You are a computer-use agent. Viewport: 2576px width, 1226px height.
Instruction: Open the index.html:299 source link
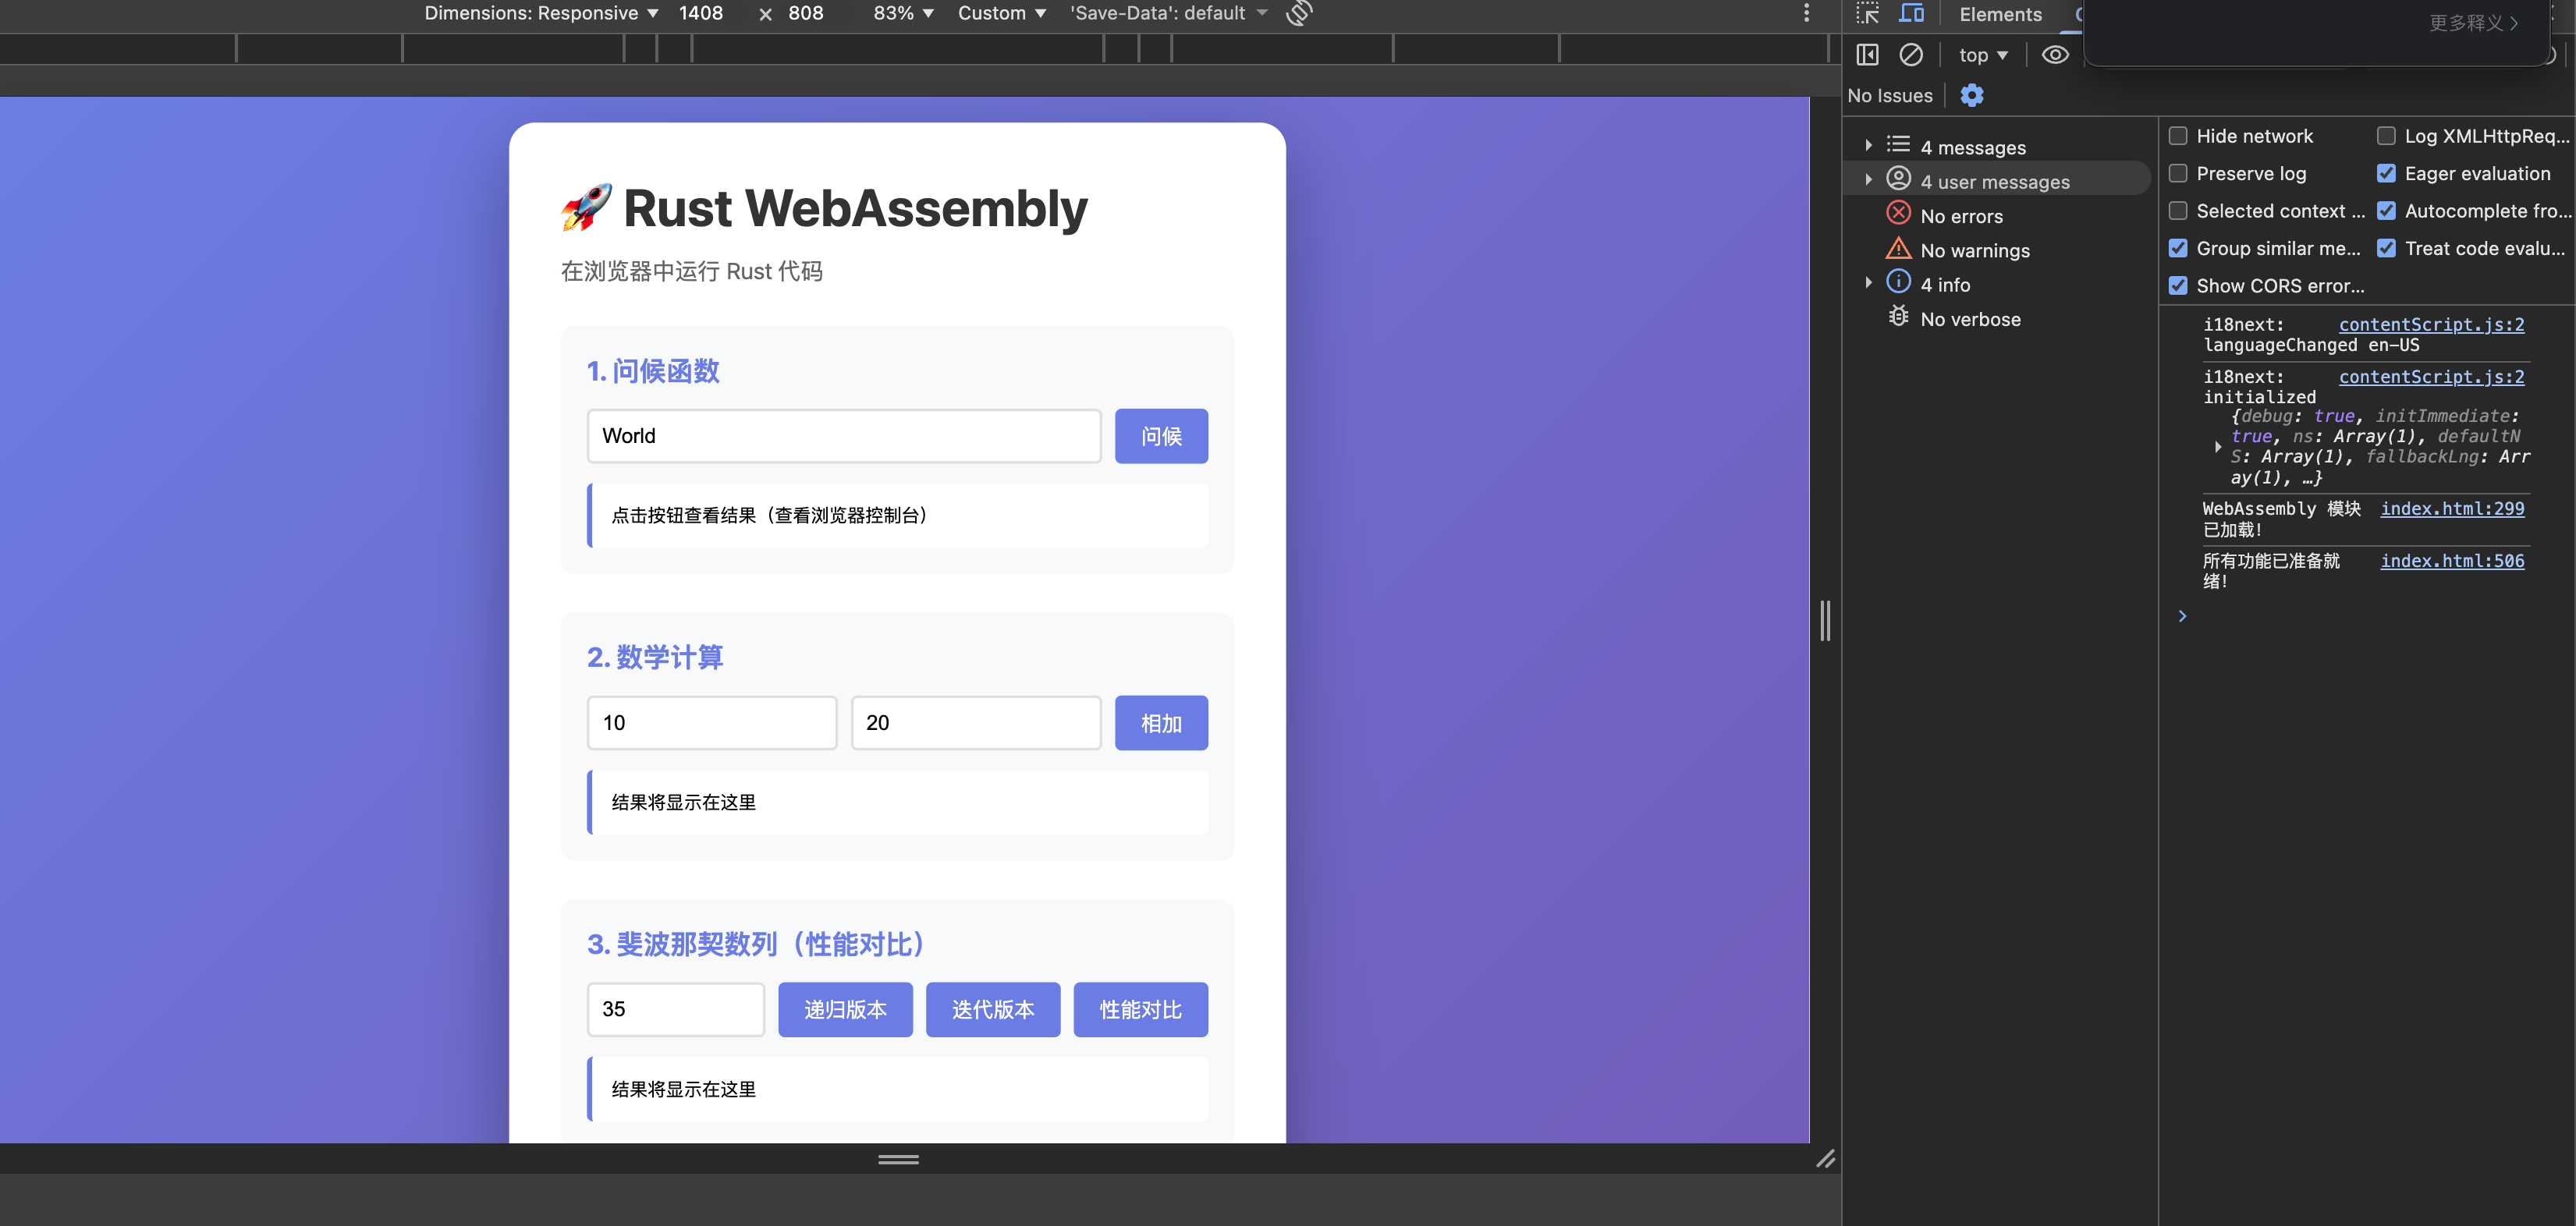tap(2452, 508)
